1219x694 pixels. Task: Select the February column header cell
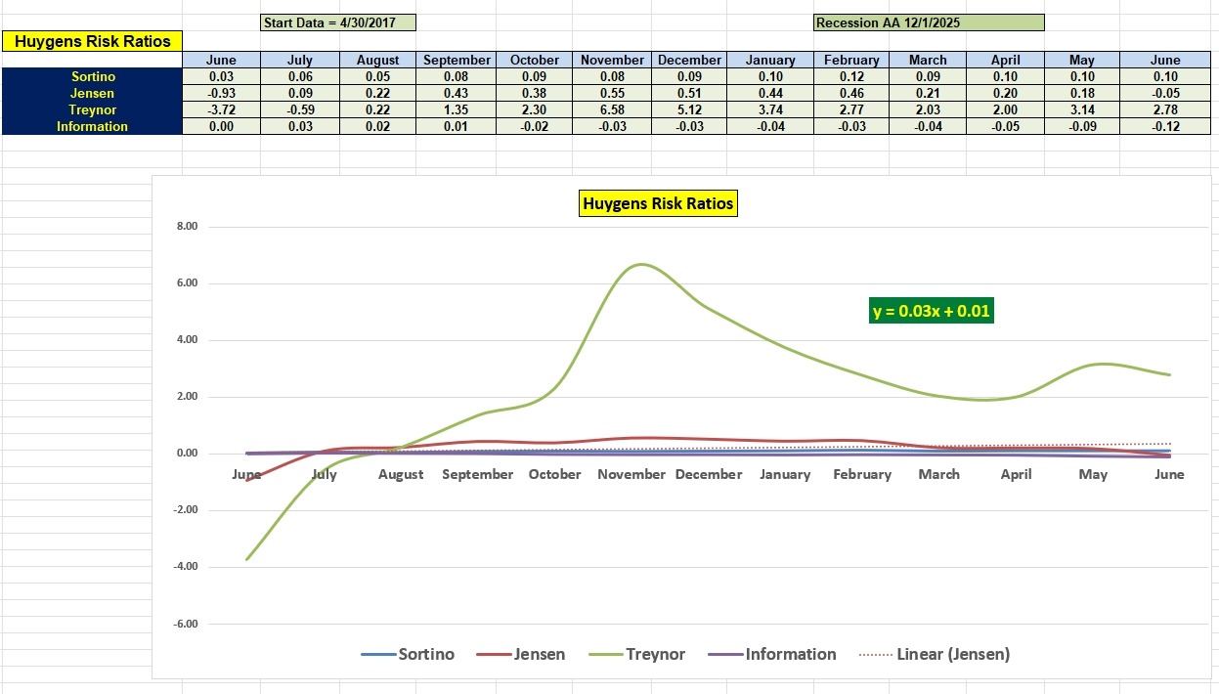click(x=851, y=60)
